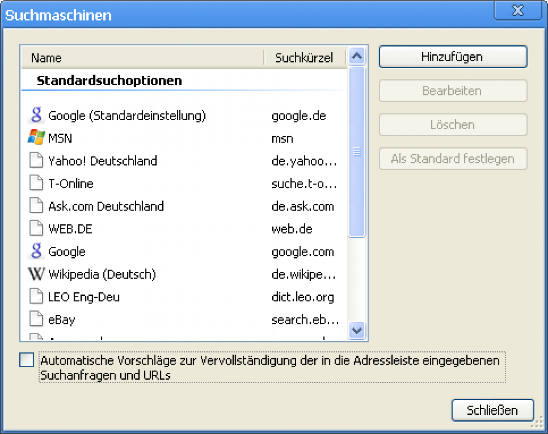
Task: Click the google.com keyword cell
Action: 303,252
